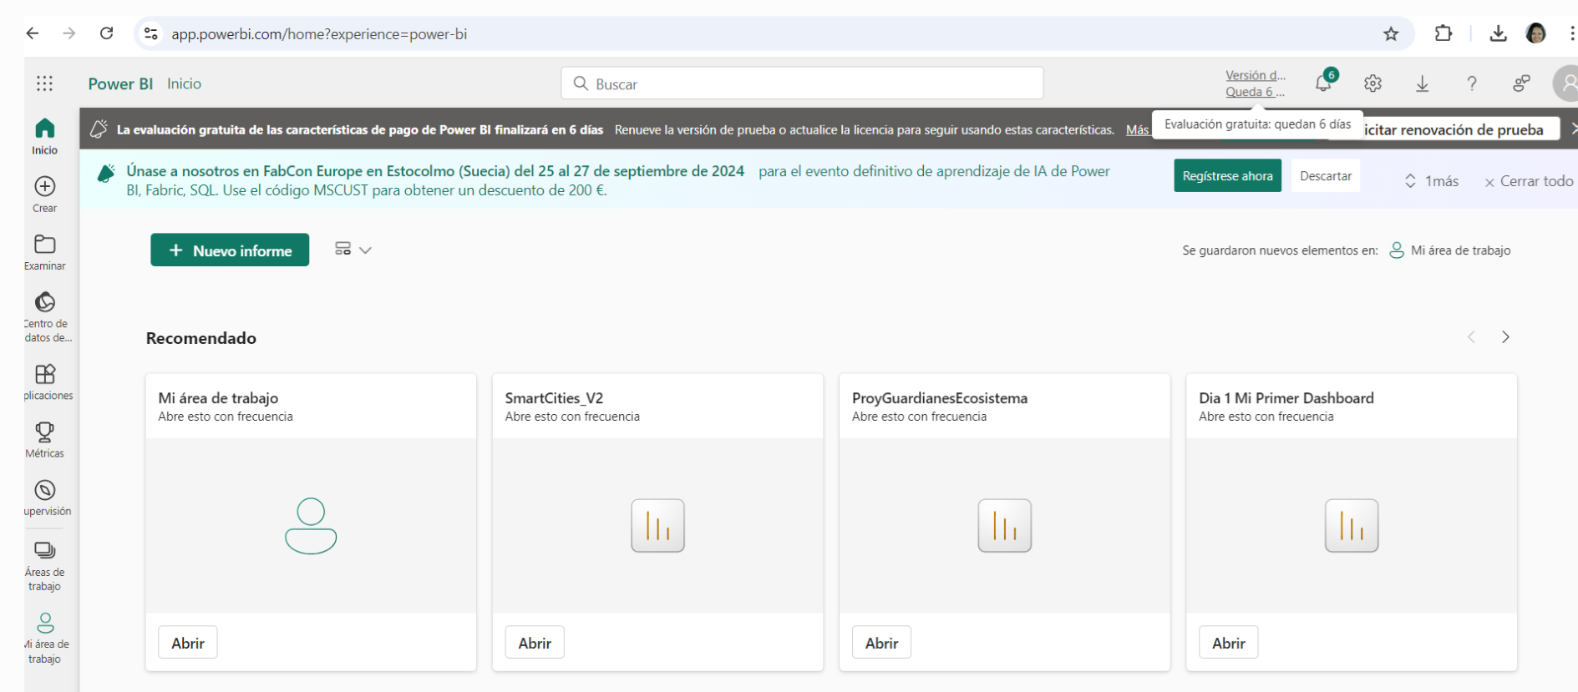Go to Inicio in the left sidebar
Image resolution: width=1578 pixels, height=692 pixels.
point(45,137)
